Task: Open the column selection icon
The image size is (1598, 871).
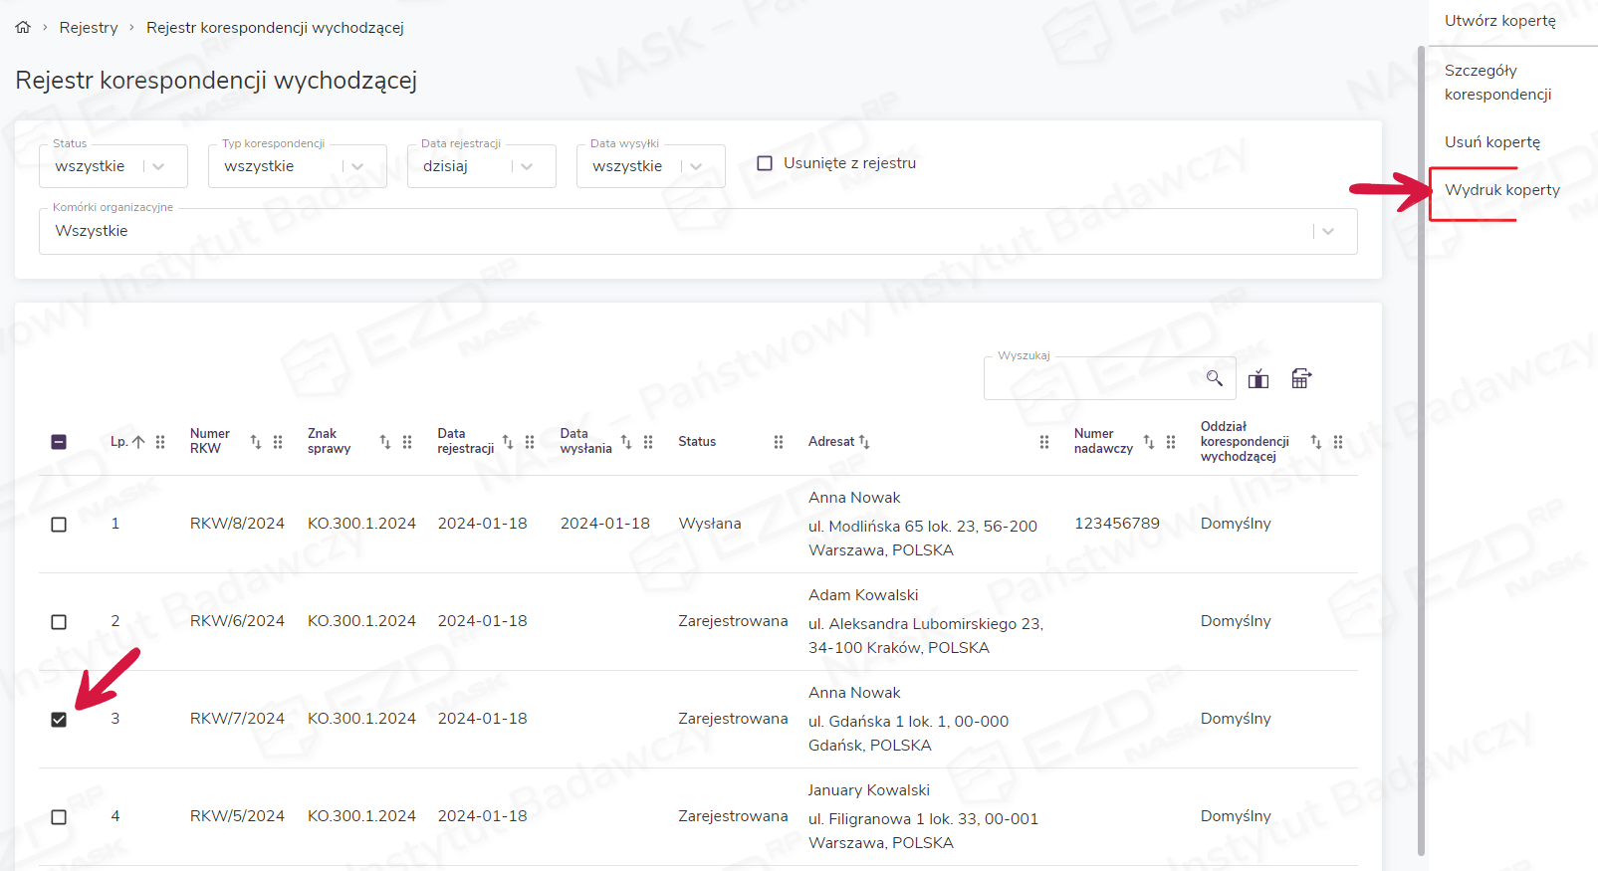Action: pyautogui.click(x=1258, y=379)
